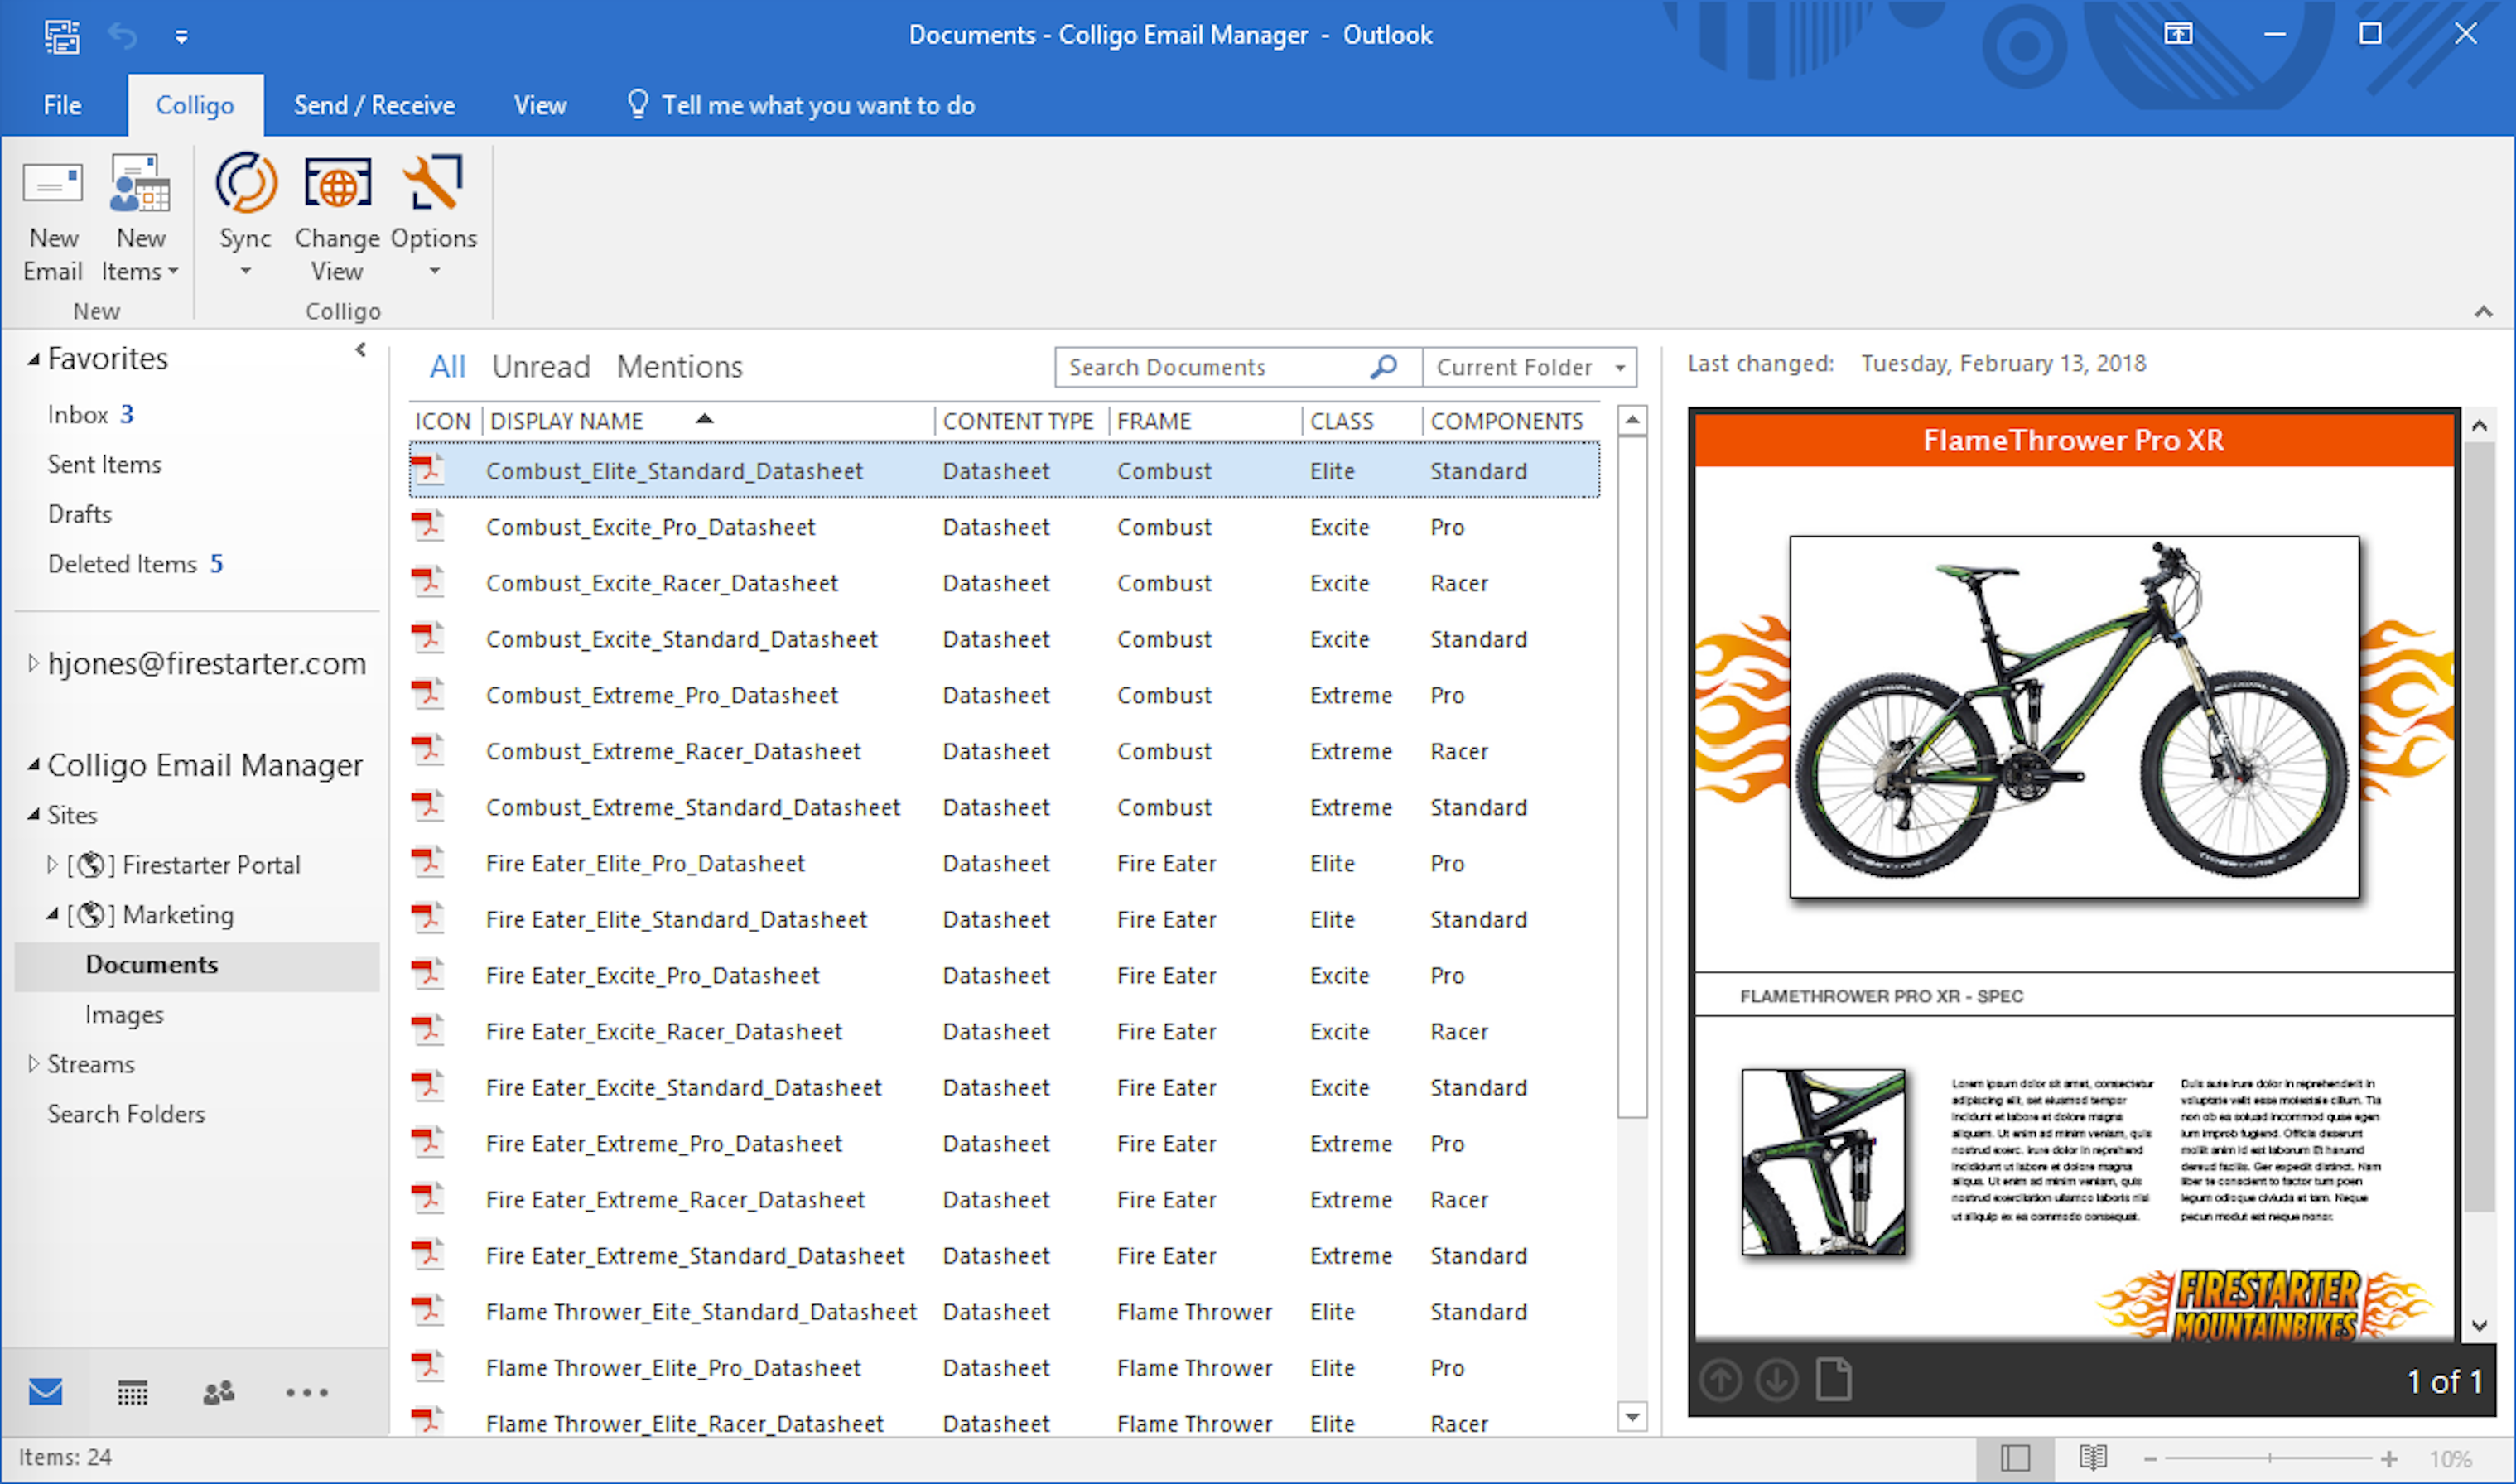Switch to the Send / Receive tab
Screen dimensions: 2516x1484
coord(374,104)
